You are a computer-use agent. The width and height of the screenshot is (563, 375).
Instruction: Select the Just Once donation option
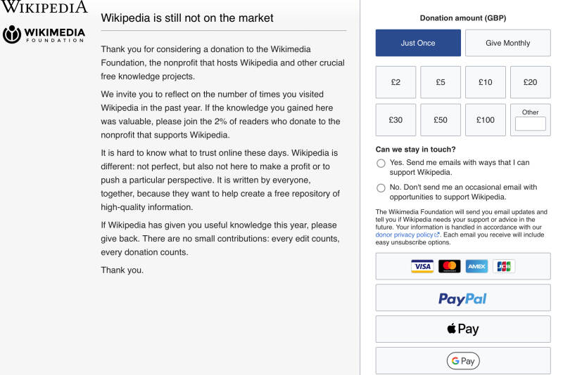[418, 43]
